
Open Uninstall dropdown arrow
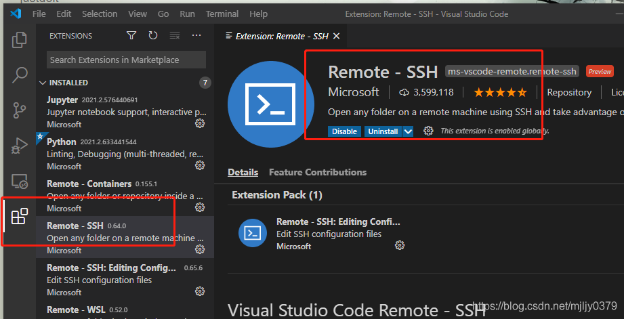pos(407,131)
